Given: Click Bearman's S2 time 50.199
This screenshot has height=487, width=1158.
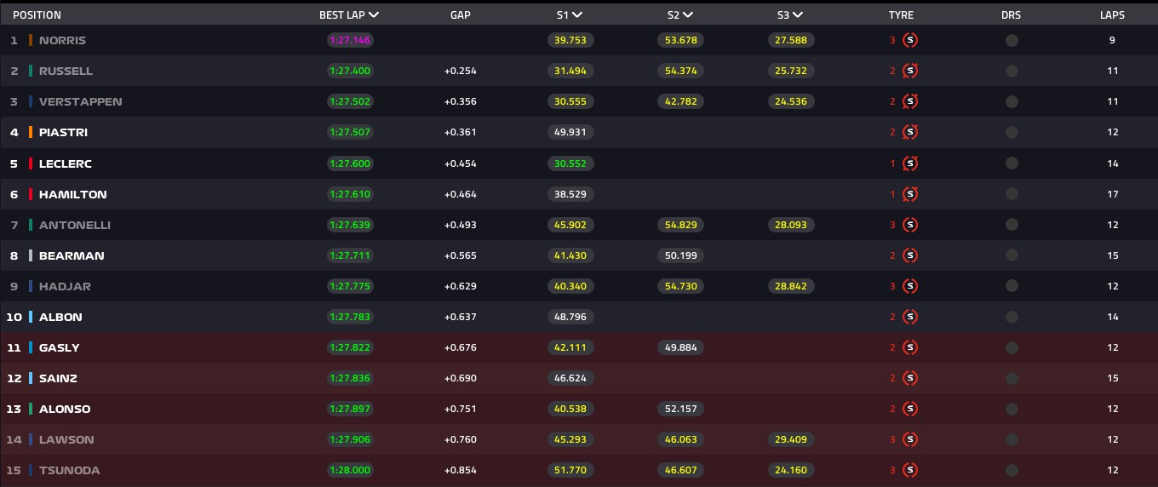Looking at the screenshot, I should pos(680,255).
